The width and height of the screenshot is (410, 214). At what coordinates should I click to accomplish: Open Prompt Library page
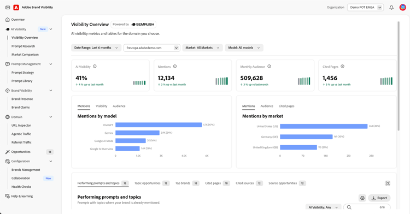tap(22, 81)
